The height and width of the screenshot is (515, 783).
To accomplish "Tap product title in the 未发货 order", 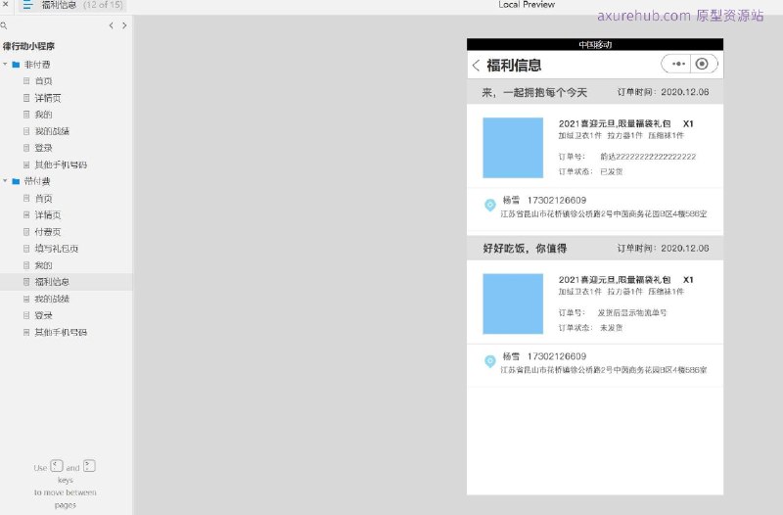I will pyautogui.click(x=615, y=280).
